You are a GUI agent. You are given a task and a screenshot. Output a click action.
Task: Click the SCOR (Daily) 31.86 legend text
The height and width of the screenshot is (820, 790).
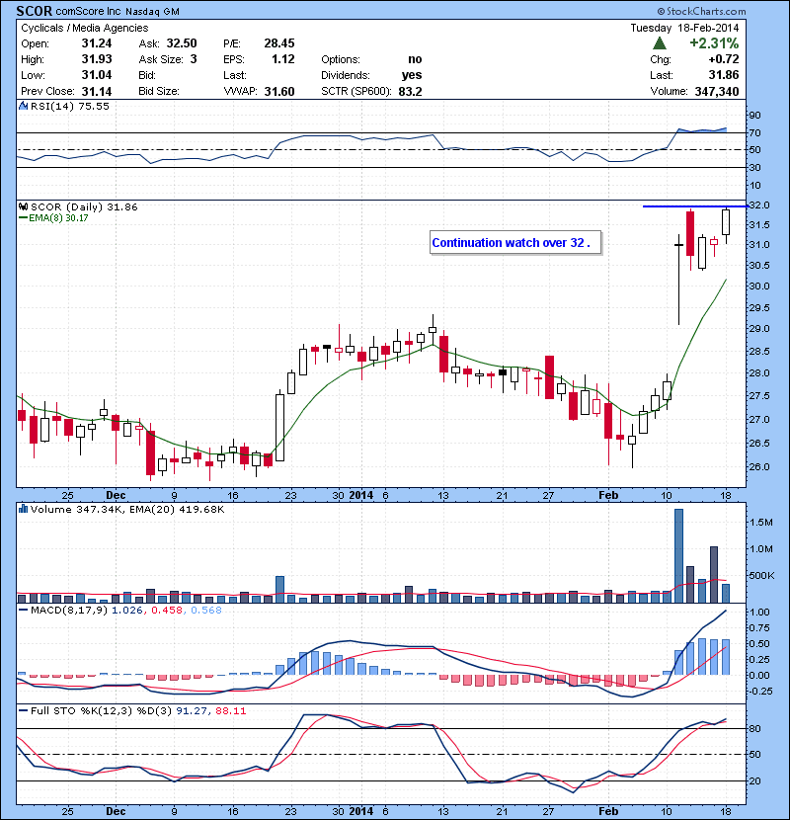click(x=84, y=206)
